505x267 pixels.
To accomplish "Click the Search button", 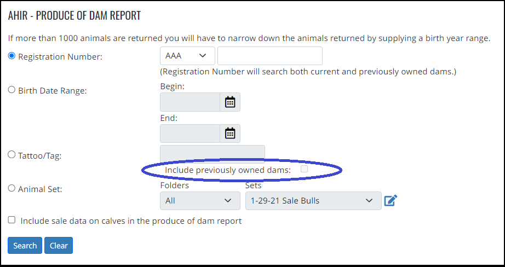I will click(x=25, y=246).
